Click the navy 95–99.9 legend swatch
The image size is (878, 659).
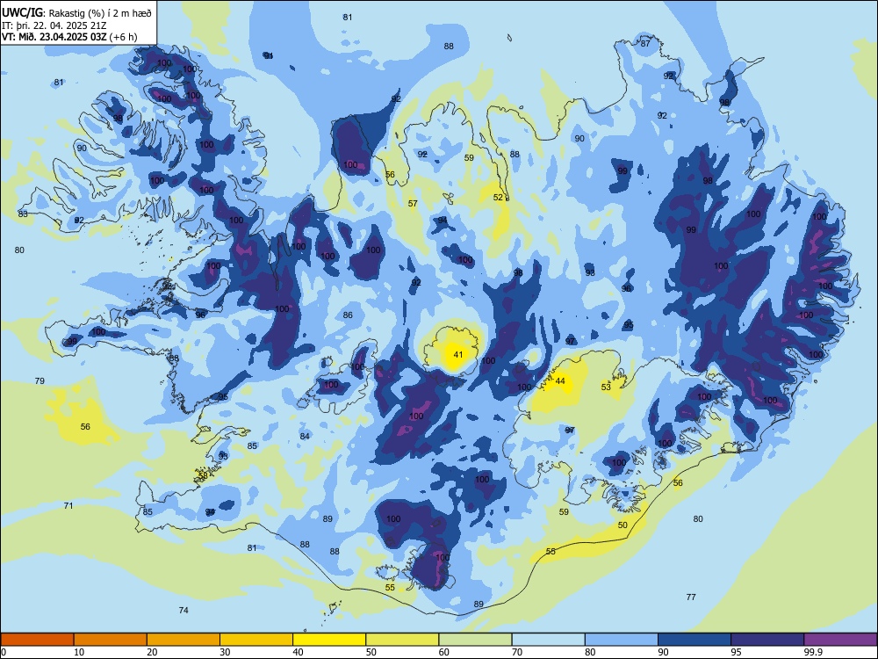point(767,640)
